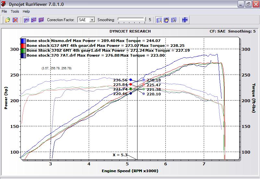Open the Tools menu
The width and height of the screenshot is (260, 179).
point(15,11)
